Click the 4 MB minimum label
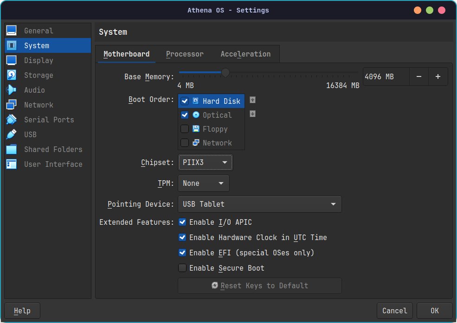457x323 pixels. click(x=186, y=86)
